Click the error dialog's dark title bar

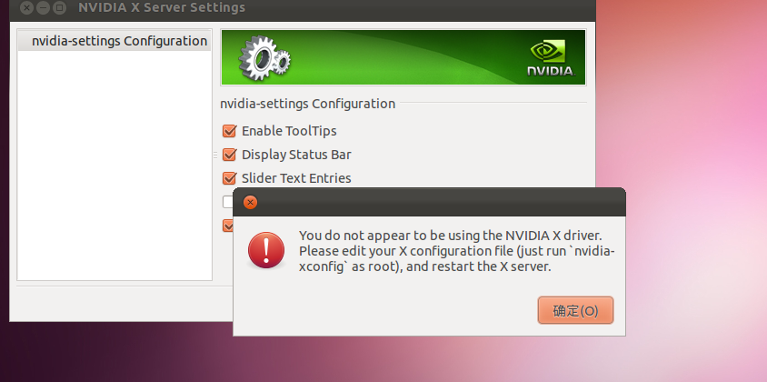(x=430, y=202)
